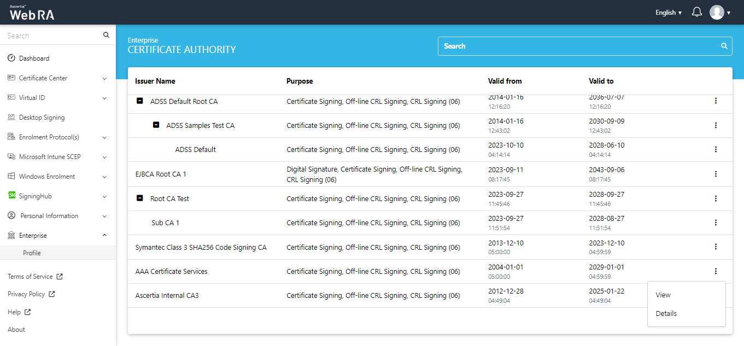Click the Dashboard gauge icon in sidebar
Viewport: 744px width, 346px height.
tap(11, 58)
